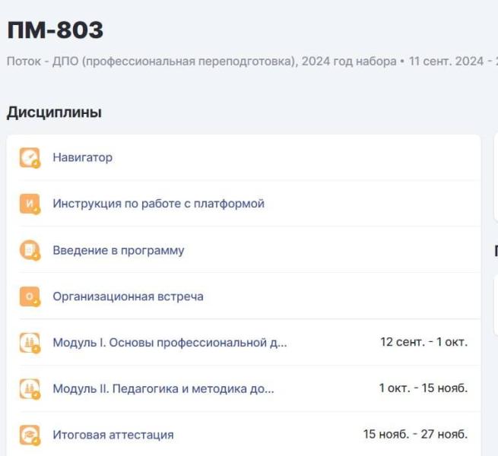Open the Навигатор discipline link
This screenshot has width=498, height=456.
pos(82,157)
